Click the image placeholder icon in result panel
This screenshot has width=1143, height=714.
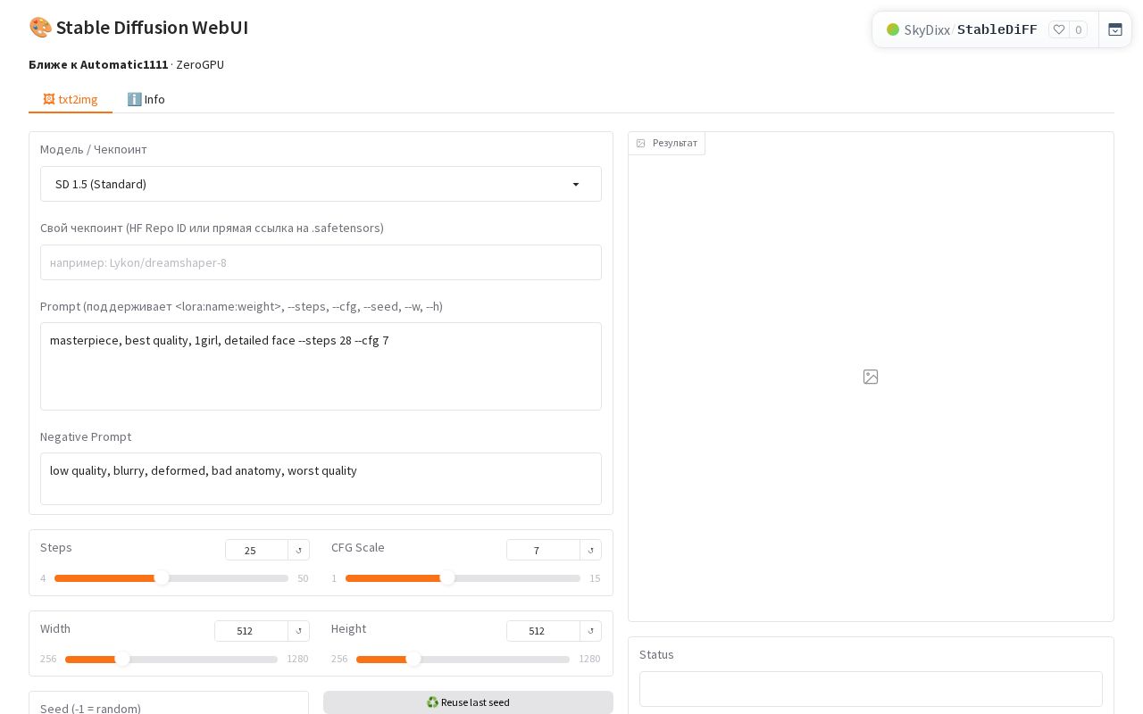(x=871, y=377)
